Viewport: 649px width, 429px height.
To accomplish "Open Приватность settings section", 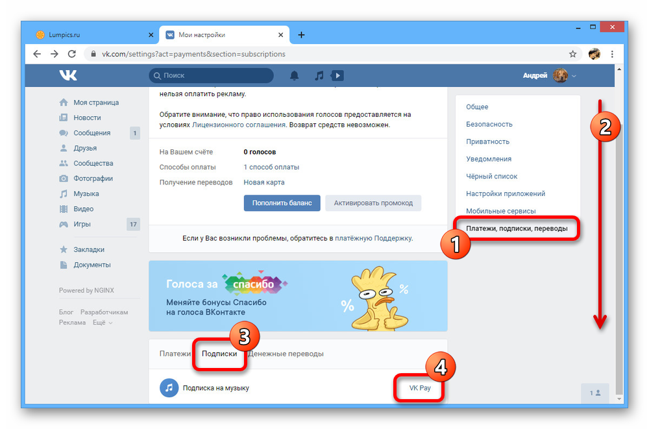I will (487, 141).
